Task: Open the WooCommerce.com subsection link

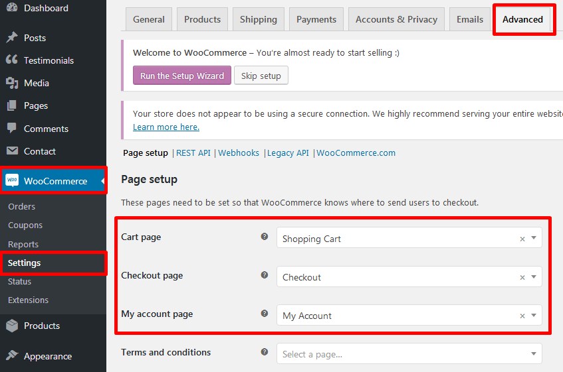Action: pos(356,153)
